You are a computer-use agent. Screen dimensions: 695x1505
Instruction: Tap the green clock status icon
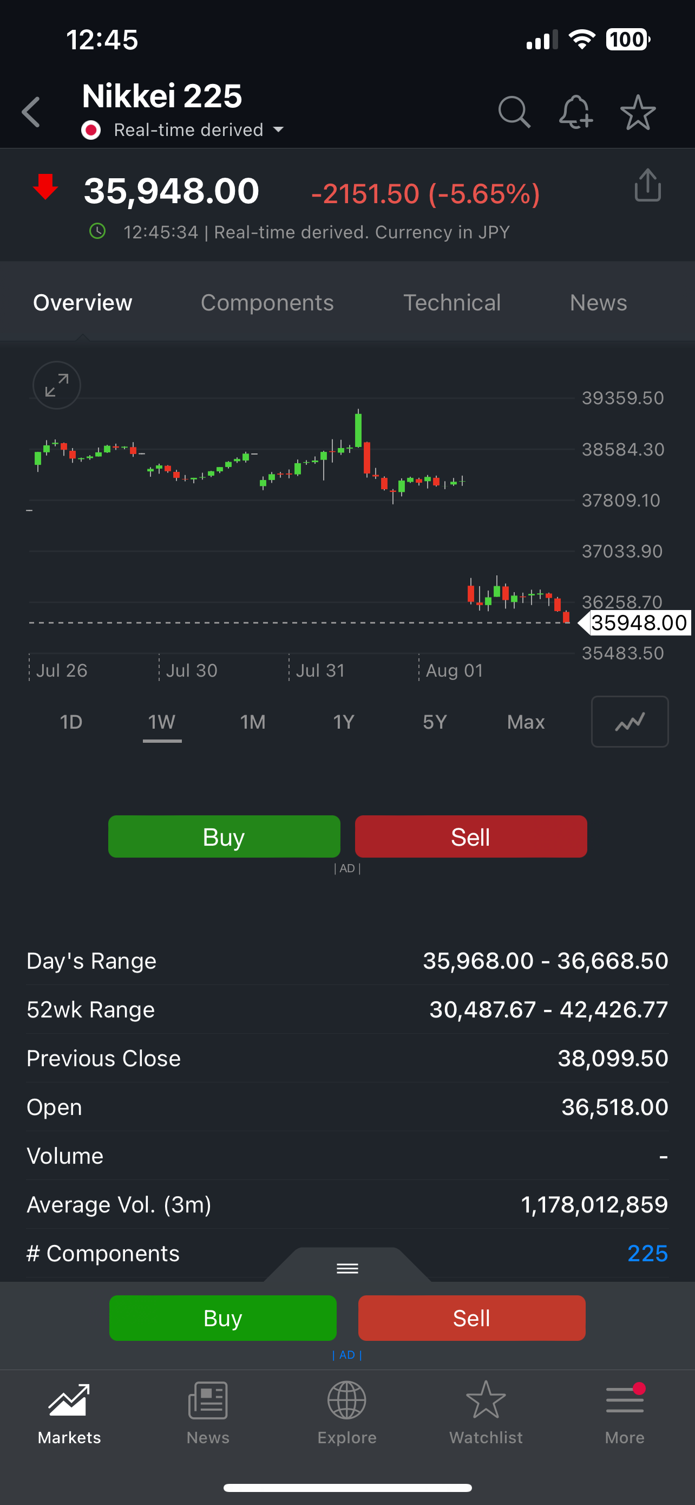point(97,231)
